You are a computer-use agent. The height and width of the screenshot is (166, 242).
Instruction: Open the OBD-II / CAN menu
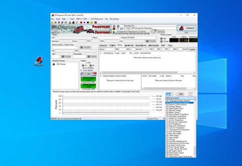tap(81, 19)
